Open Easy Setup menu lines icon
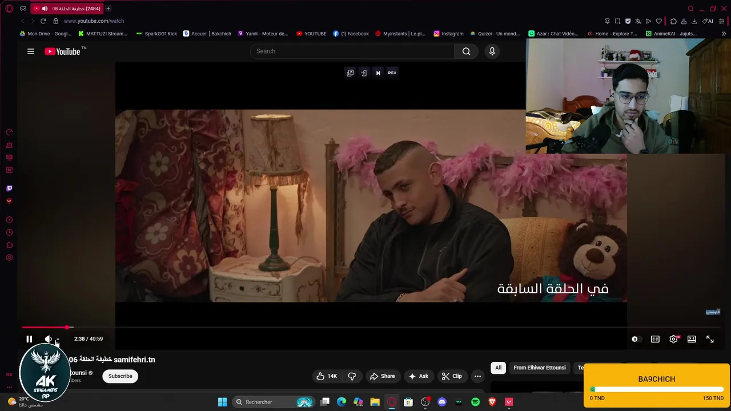 [x=722, y=21]
